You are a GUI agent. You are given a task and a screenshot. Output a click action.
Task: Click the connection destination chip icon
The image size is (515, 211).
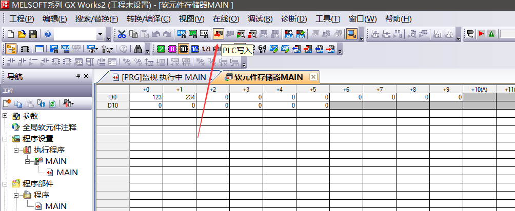25,49
